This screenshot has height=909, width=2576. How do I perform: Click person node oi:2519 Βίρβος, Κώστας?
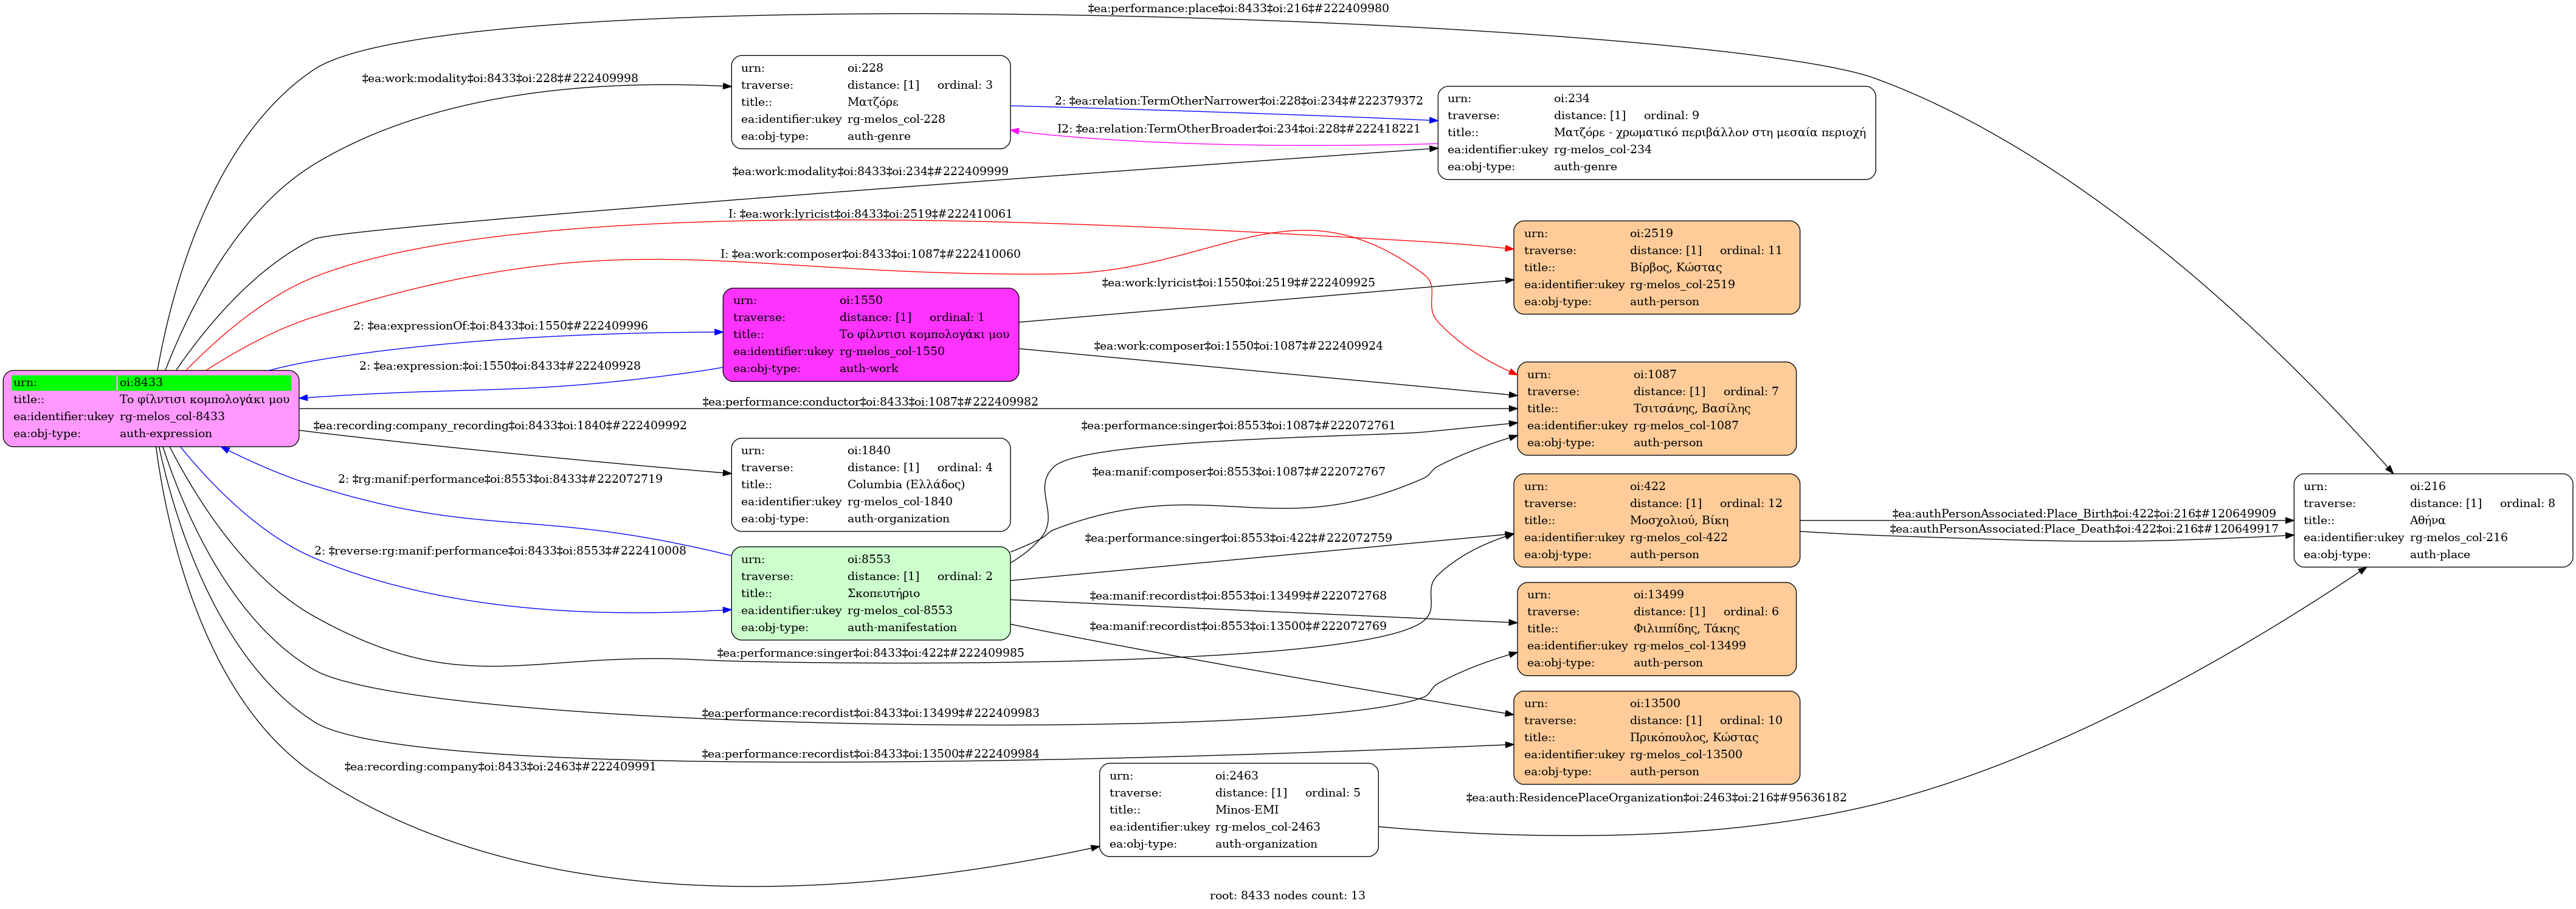[x=1656, y=268]
